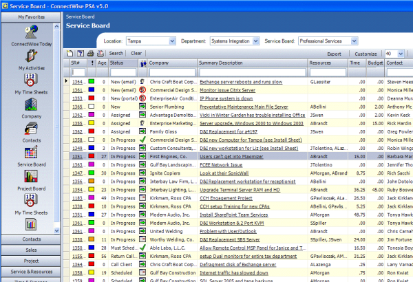Screen dimensions: 413x282
Task: Open ticket IP Phone system is down
Action: tap(226, 98)
